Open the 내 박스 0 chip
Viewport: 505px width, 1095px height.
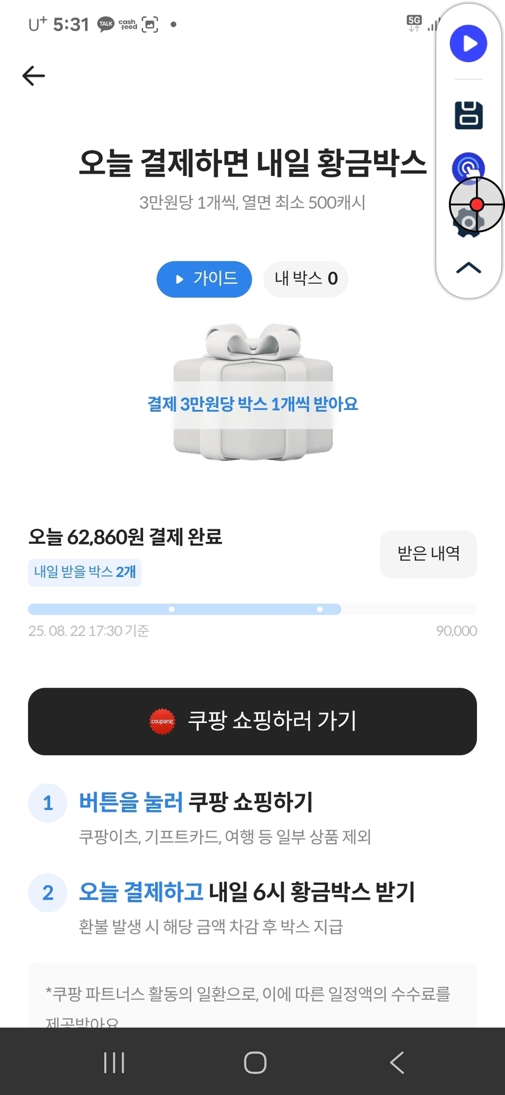(305, 279)
